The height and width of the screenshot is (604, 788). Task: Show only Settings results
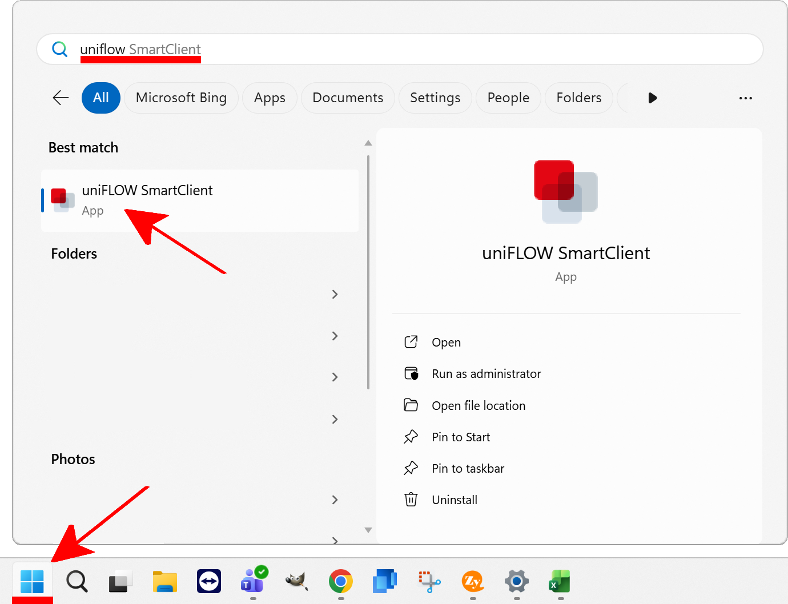[x=435, y=98]
